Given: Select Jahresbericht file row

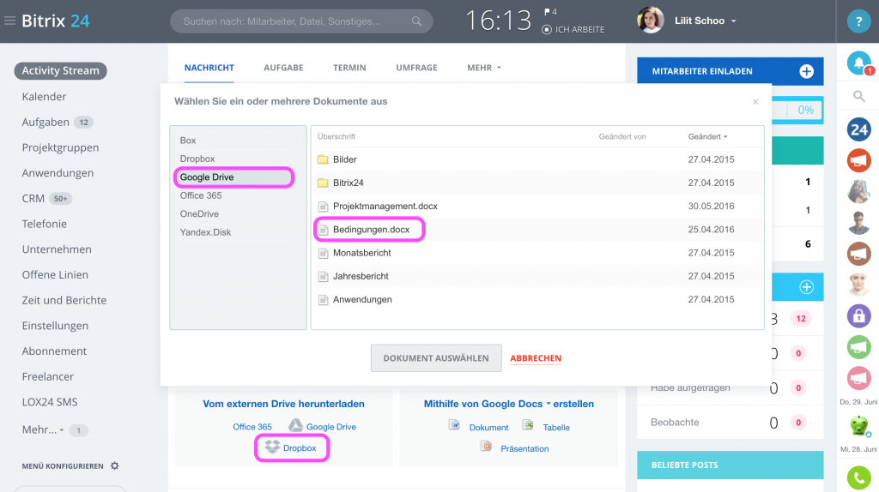Looking at the screenshot, I should [x=537, y=277].
